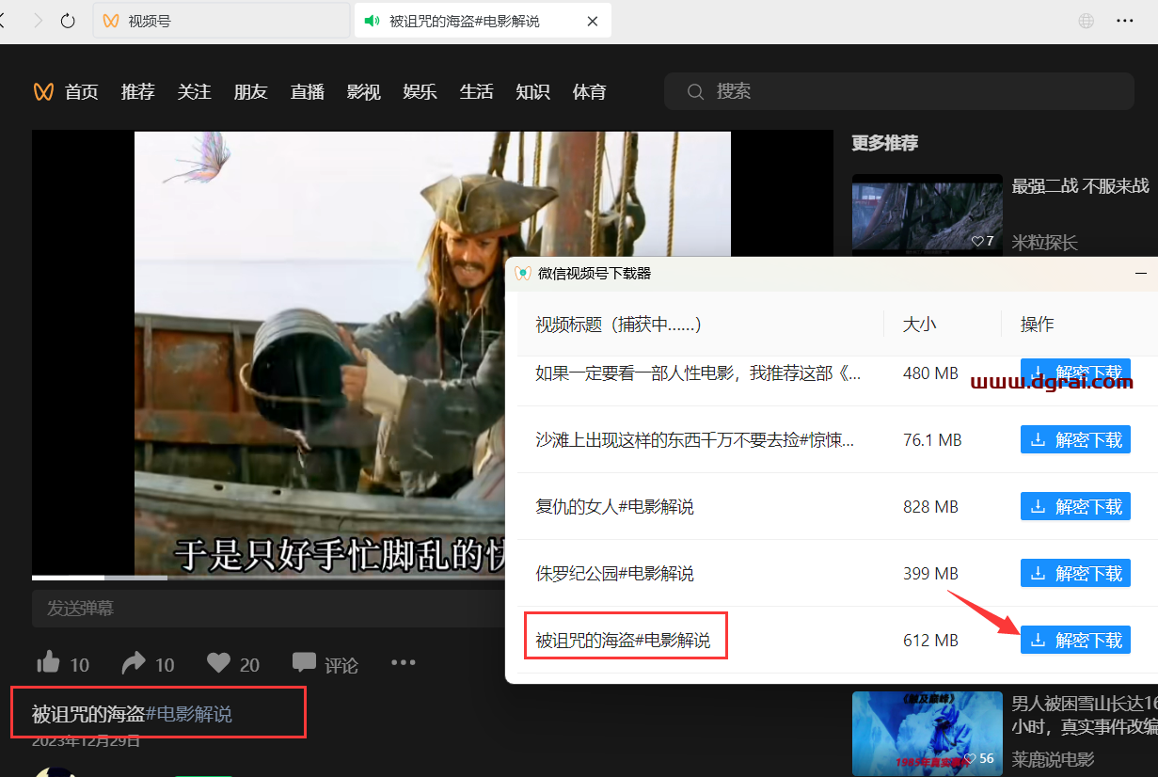Screen dimensions: 1158x777
Task: Open the more options ellipsis below video
Action: tap(404, 662)
